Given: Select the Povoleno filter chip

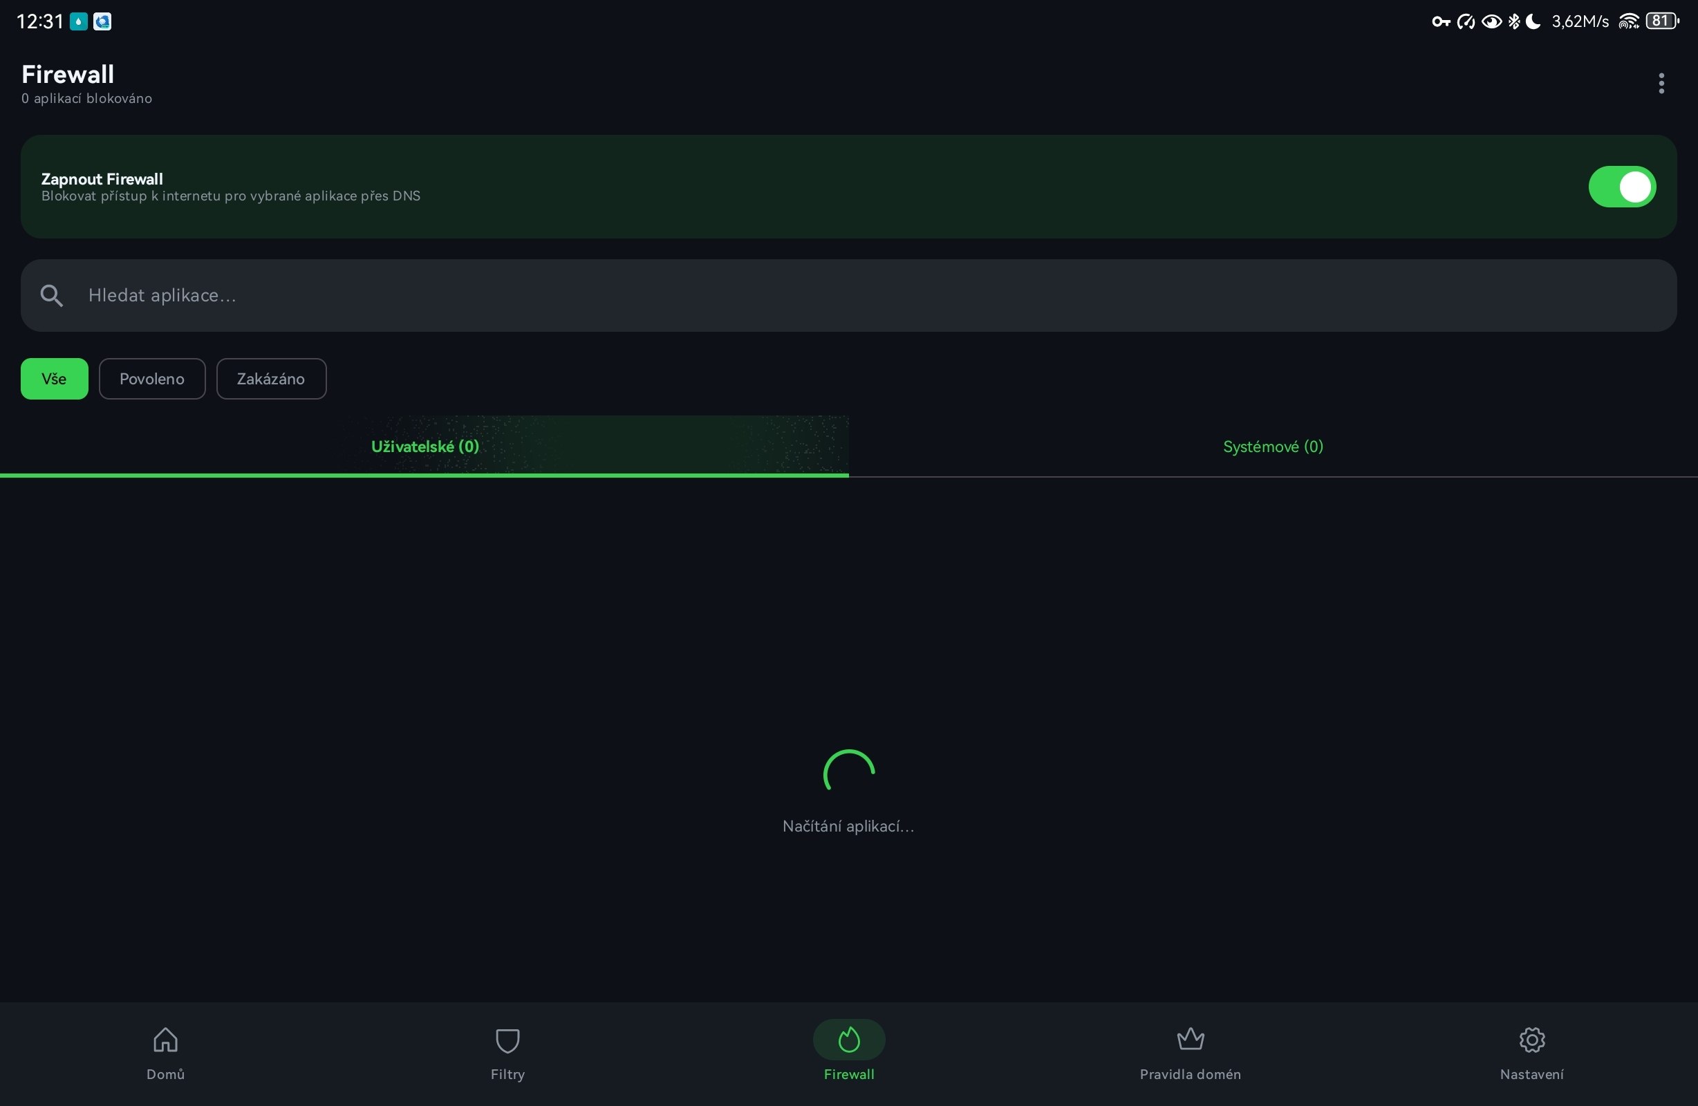Looking at the screenshot, I should (x=152, y=379).
